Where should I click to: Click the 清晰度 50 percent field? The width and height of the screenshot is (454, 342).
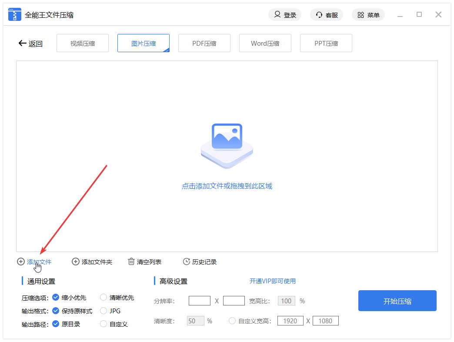tap(196, 321)
